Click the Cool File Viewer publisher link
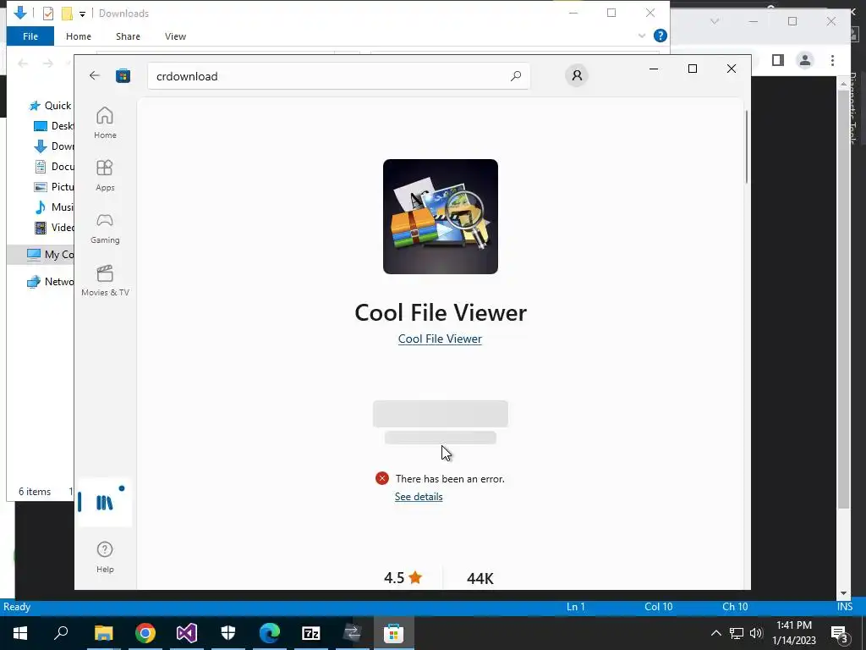 click(440, 339)
